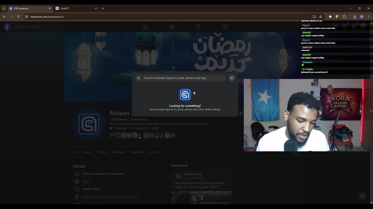Click the Astaan Sports logo in search dialog
This screenshot has height=209, width=373.
(x=185, y=94)
